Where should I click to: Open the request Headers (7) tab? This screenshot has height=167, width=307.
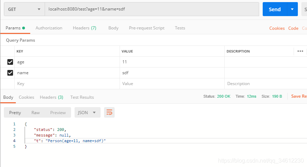pyautogui.click(x=85, y=28)
